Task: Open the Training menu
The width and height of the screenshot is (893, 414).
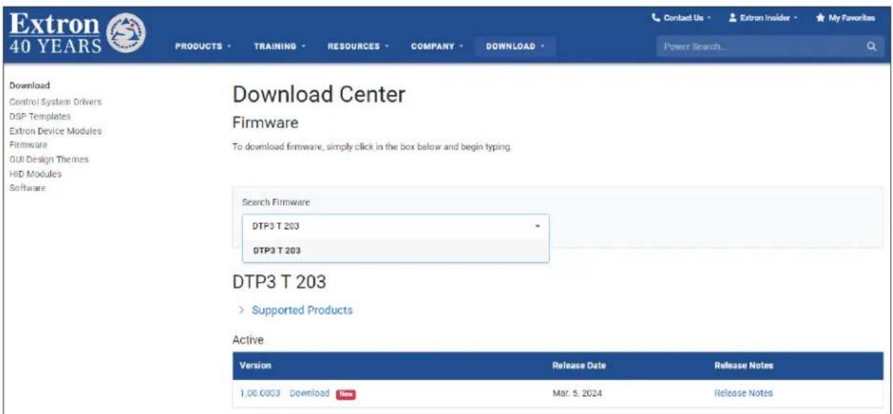Action: pyautogui.click(x=280, y=46)
